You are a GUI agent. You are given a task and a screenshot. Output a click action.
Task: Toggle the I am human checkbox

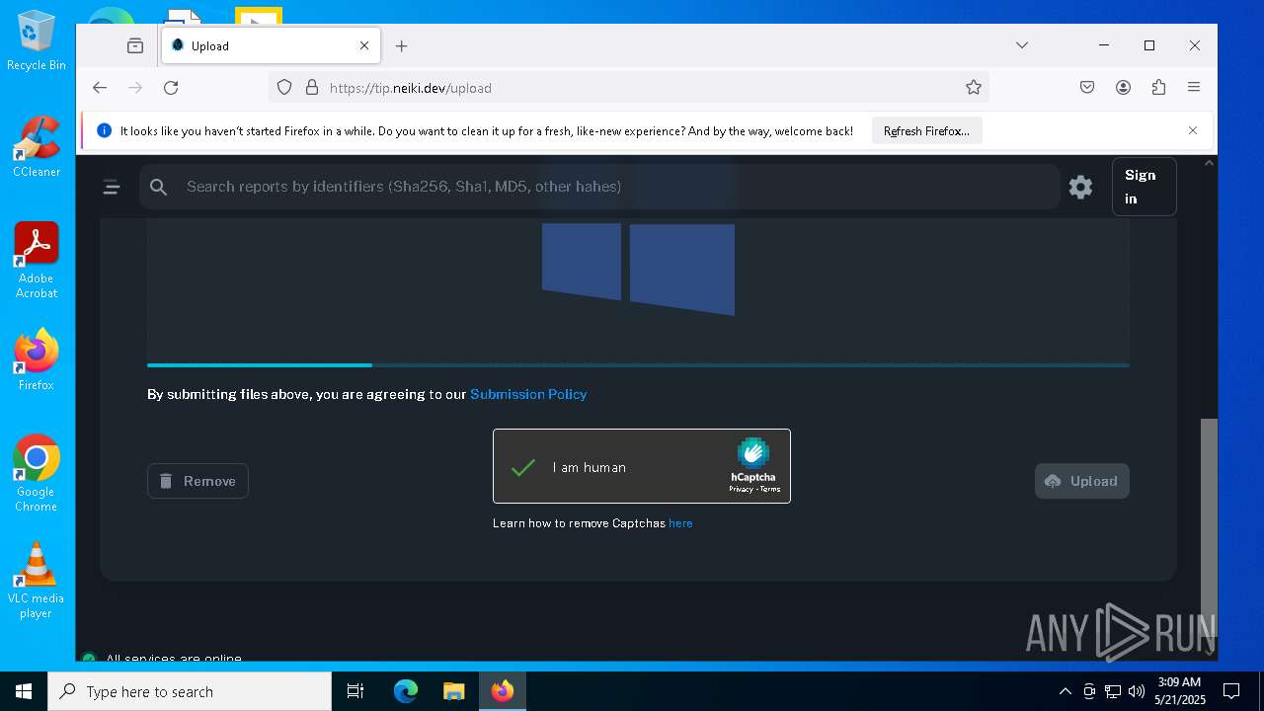523,467
